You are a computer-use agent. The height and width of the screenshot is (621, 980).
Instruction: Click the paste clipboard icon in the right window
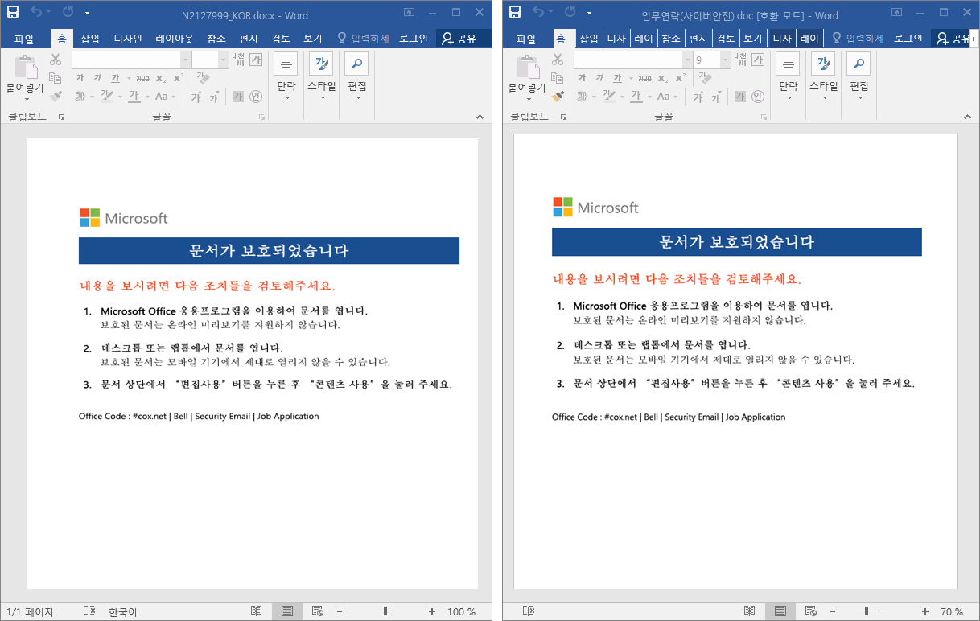point(529,67)
